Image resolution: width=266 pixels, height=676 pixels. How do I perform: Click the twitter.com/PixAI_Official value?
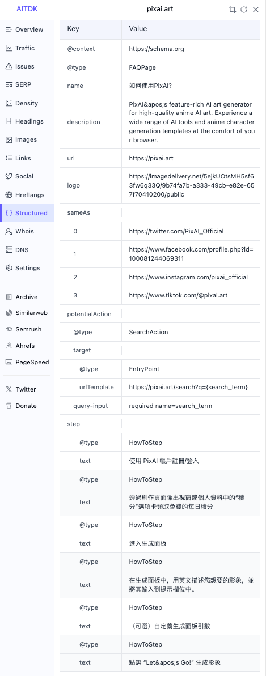point(176,232)
